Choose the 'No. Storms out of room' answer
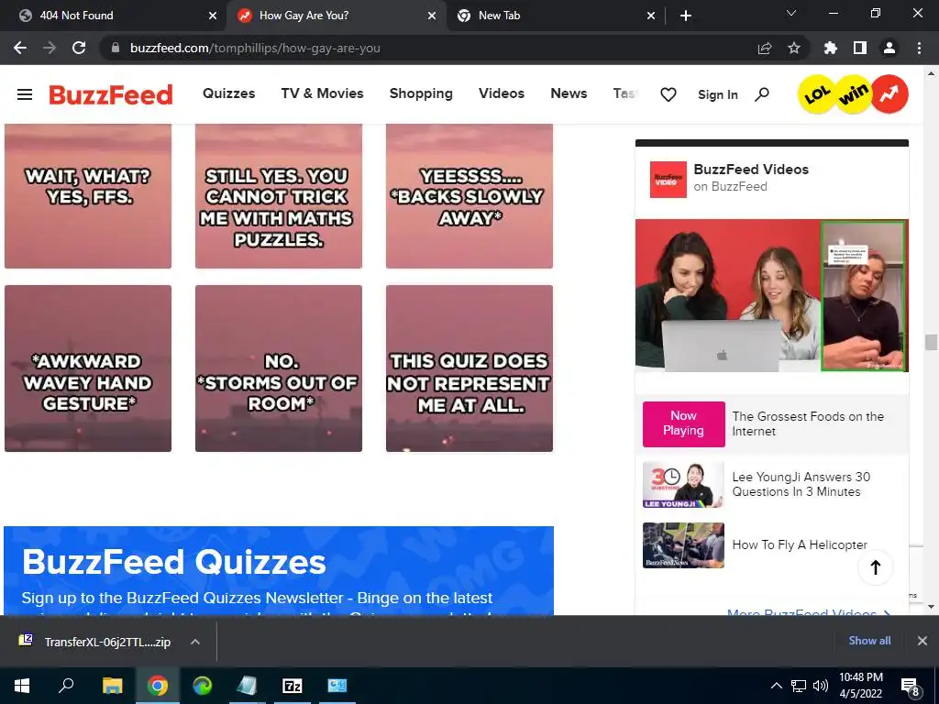The width and height of the screenshot is (939, 704). (279, 368)
